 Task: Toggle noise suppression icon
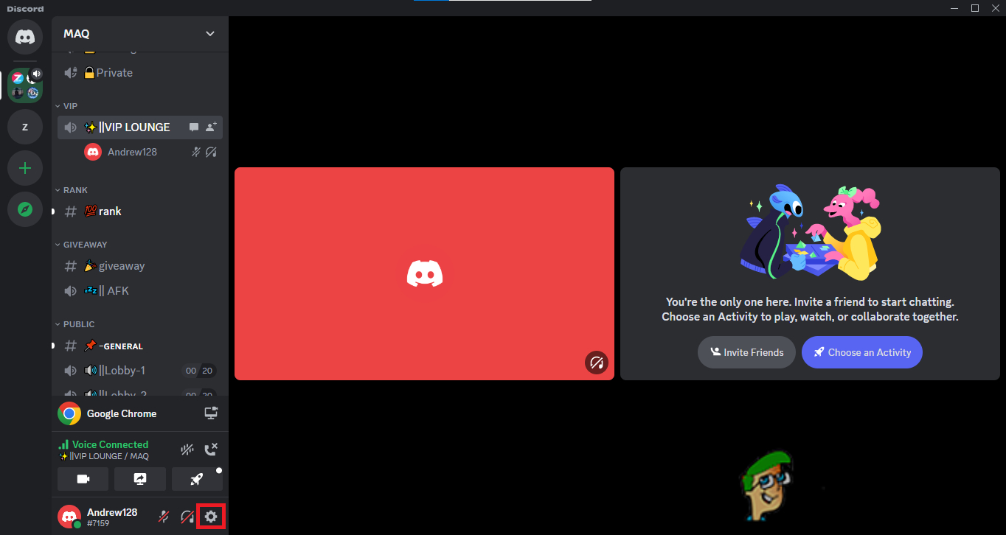[x=187, y=450]
